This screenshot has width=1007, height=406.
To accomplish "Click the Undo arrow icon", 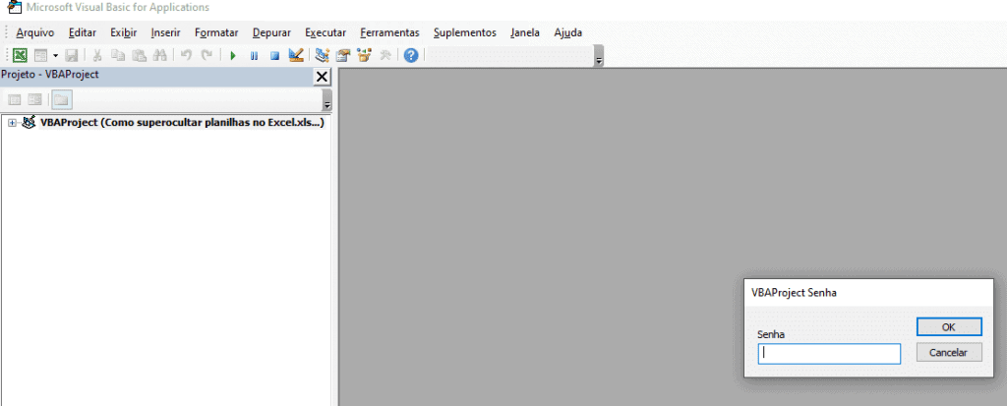I will [x=186, y=55].
